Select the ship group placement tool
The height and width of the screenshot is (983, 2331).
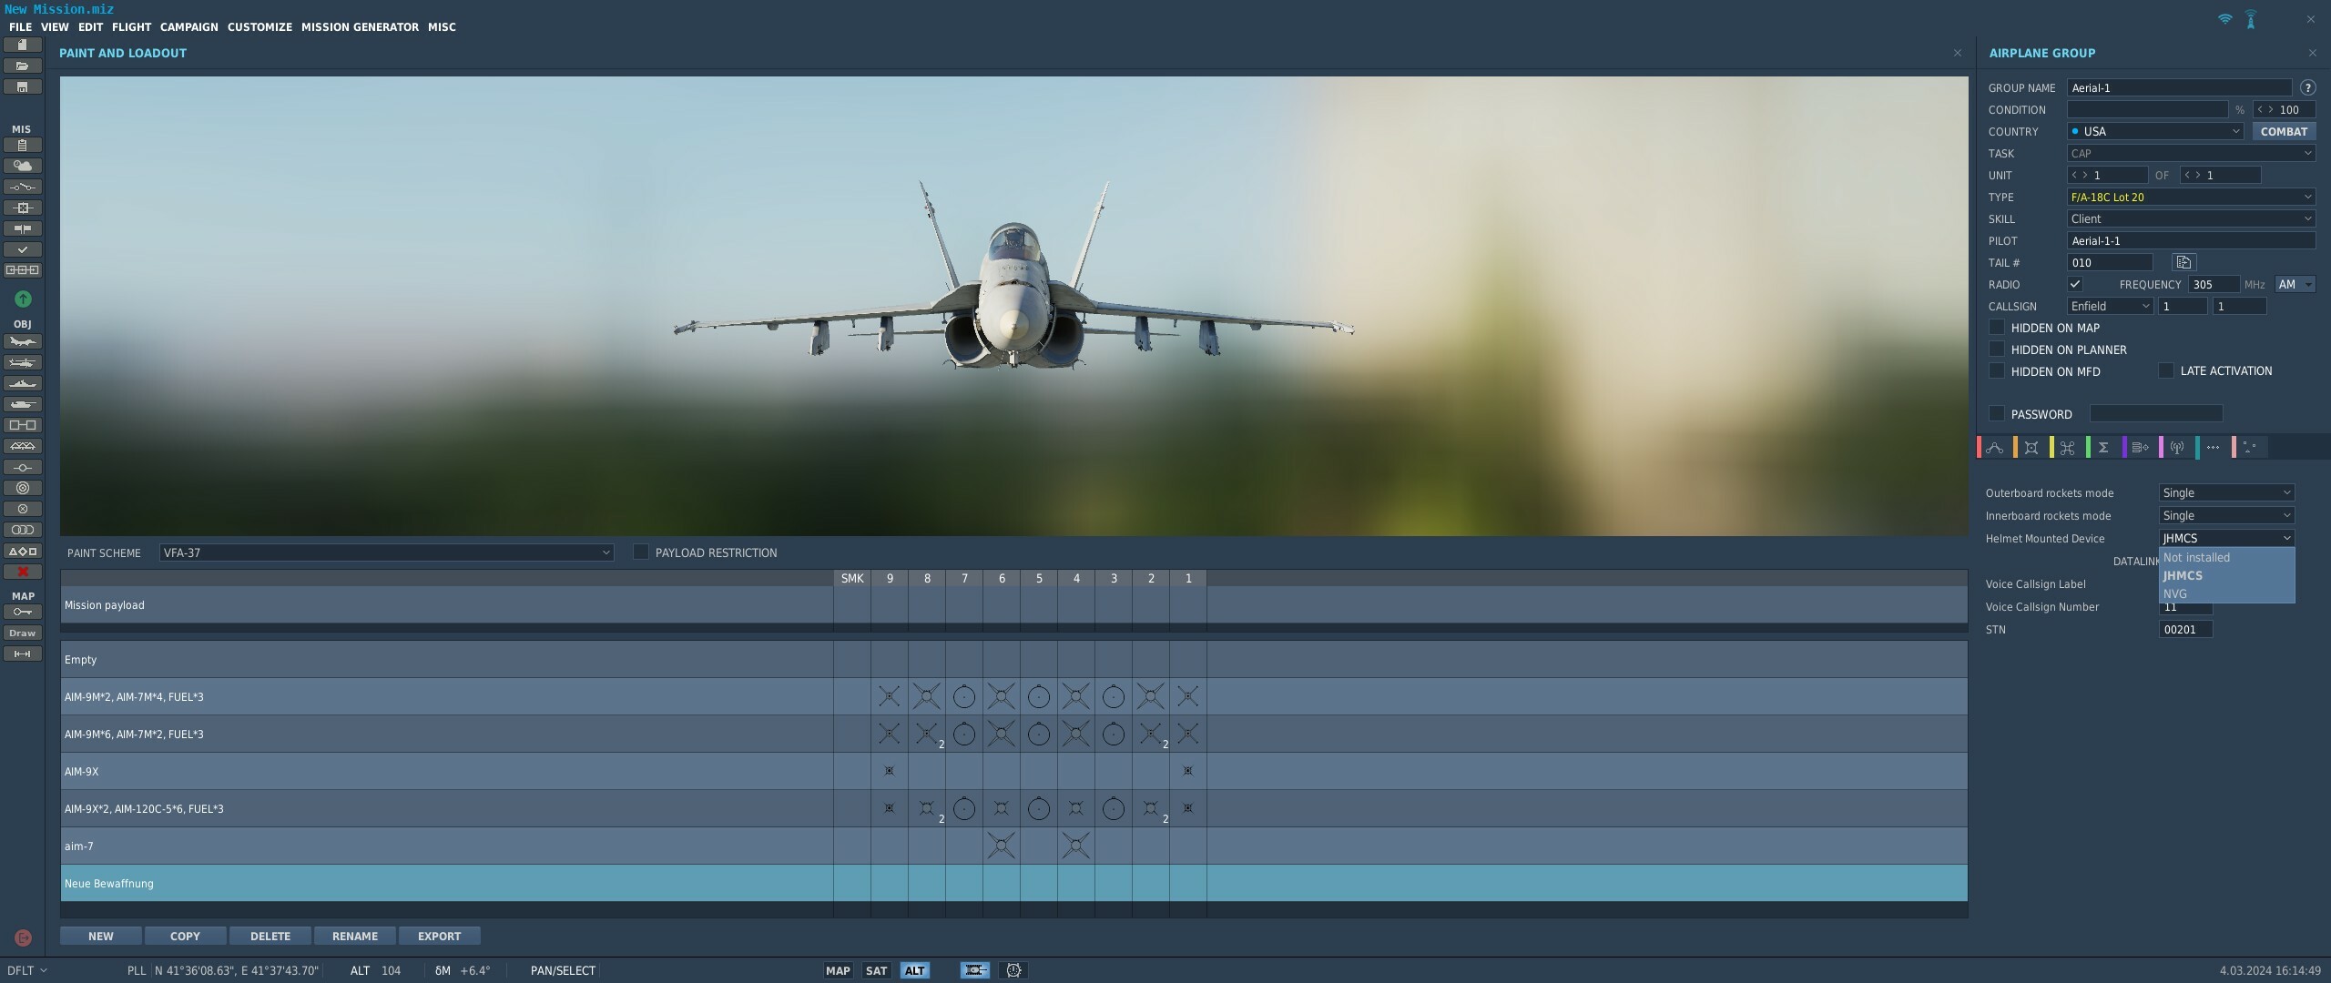coord(23,383)
